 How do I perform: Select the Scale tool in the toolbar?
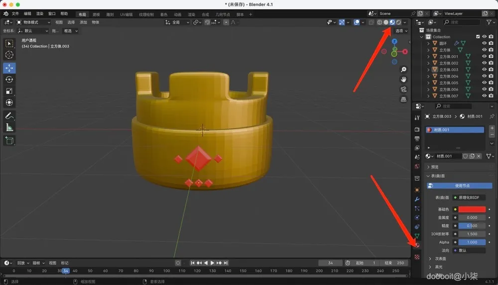[x=9, y=91]
